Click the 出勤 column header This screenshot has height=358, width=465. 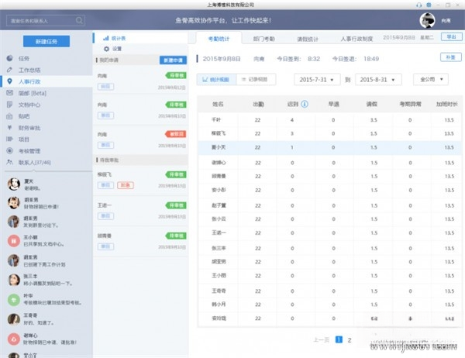258,104
